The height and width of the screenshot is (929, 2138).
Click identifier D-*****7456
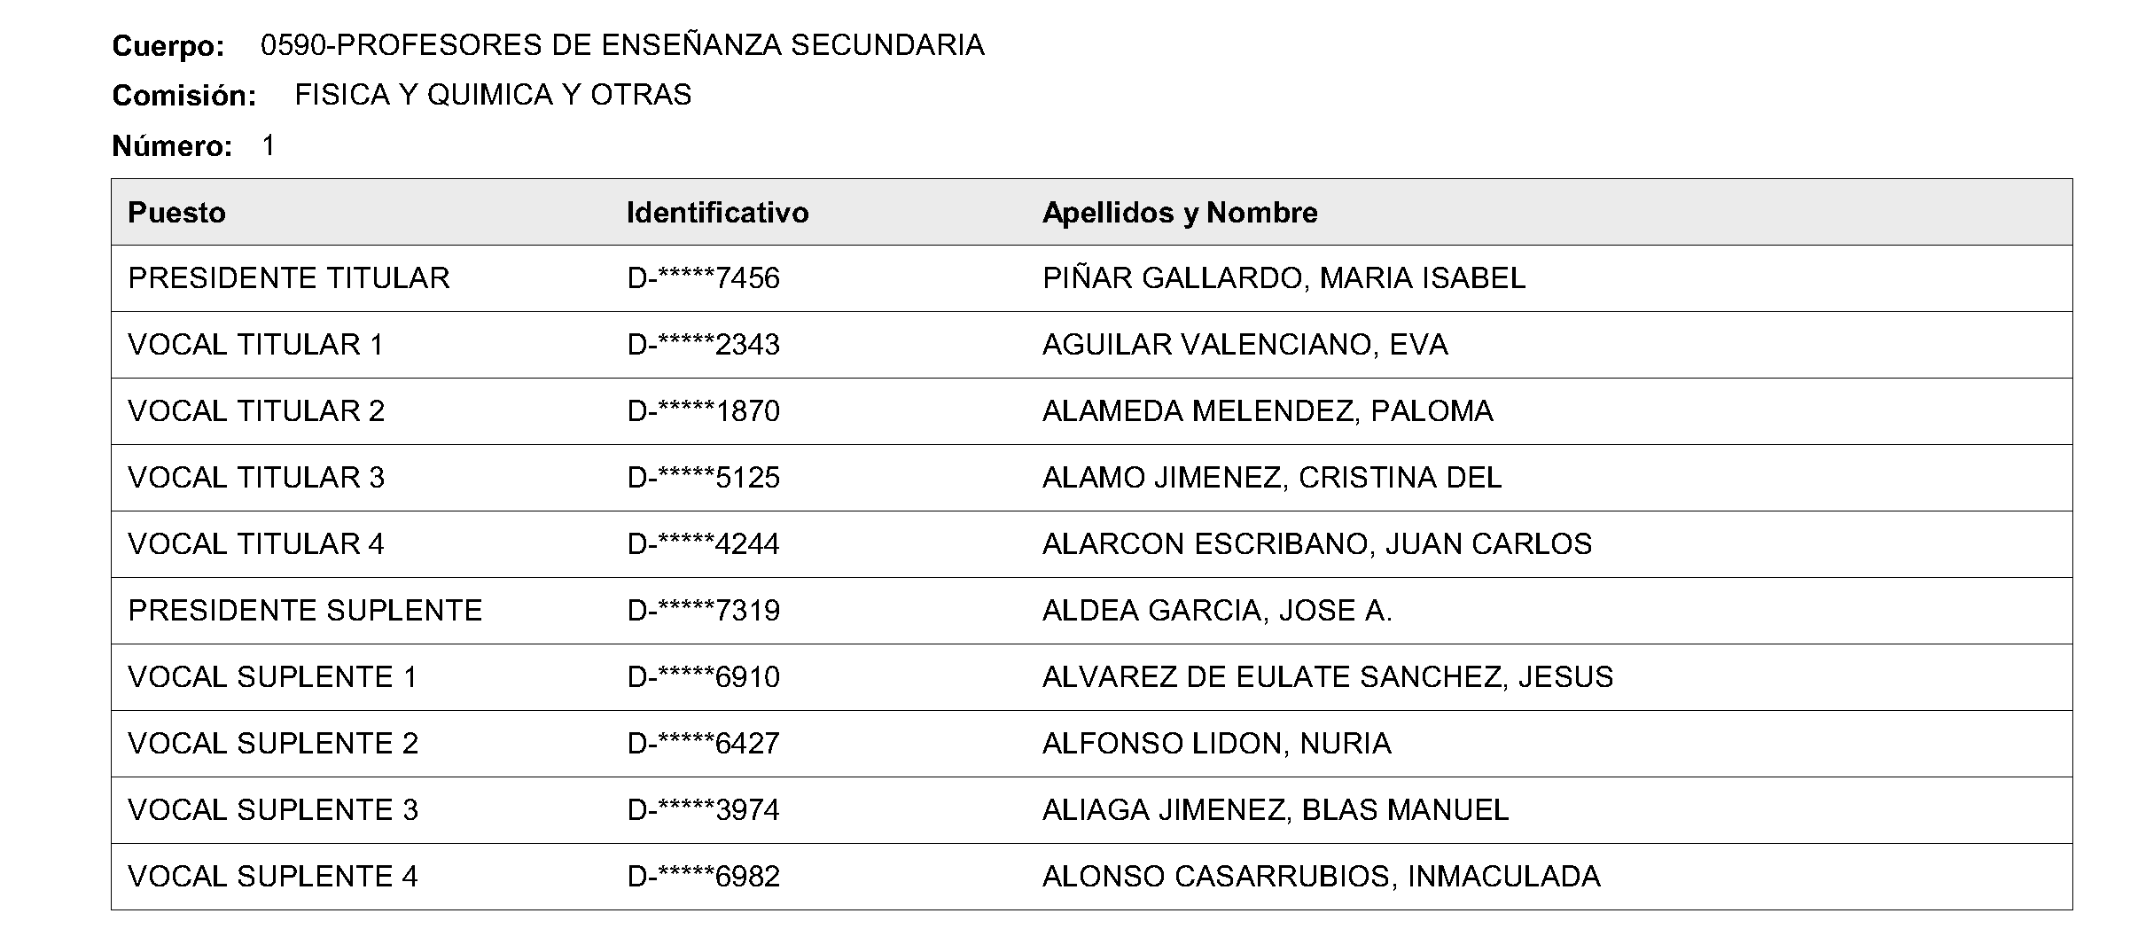tap(703, 278)
